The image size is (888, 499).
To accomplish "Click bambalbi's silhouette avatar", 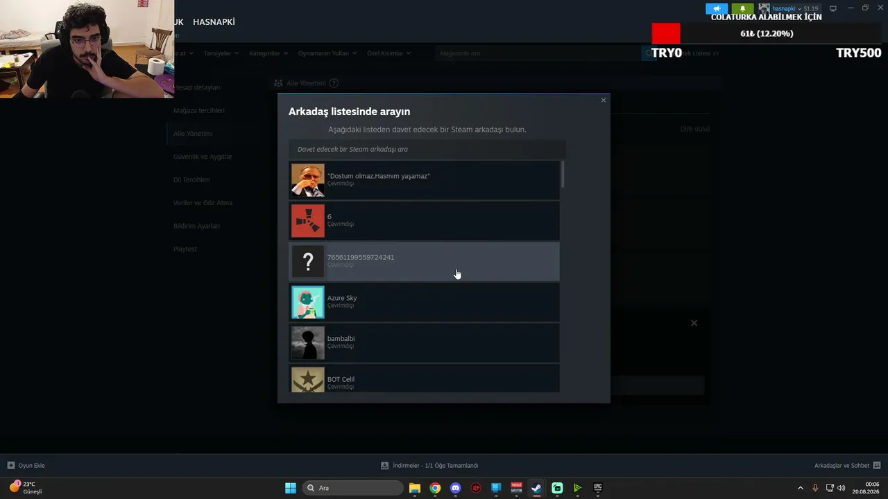I will point(307,343).
